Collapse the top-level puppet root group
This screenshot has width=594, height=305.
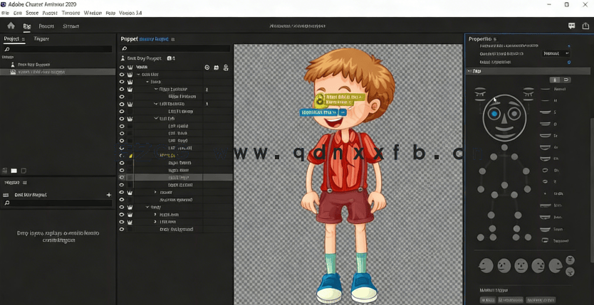[x=139, y=75]
